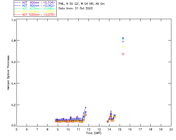The width and height of the screenshot is (176, 140).
Task: Click the purple plus peak after 14 GMT
Action: coord(111,112)
